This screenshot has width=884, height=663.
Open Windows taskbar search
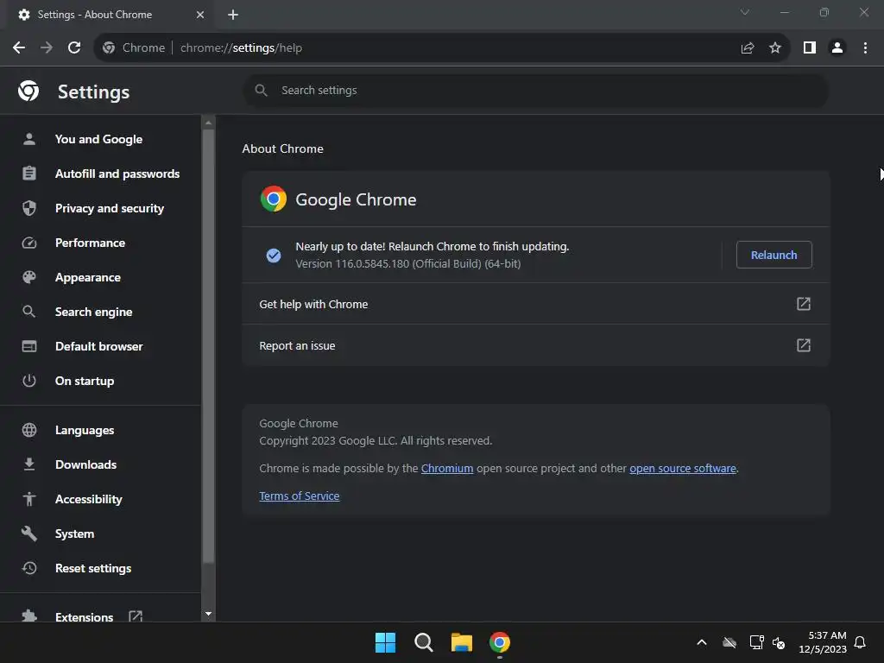[x=423, y=642]
